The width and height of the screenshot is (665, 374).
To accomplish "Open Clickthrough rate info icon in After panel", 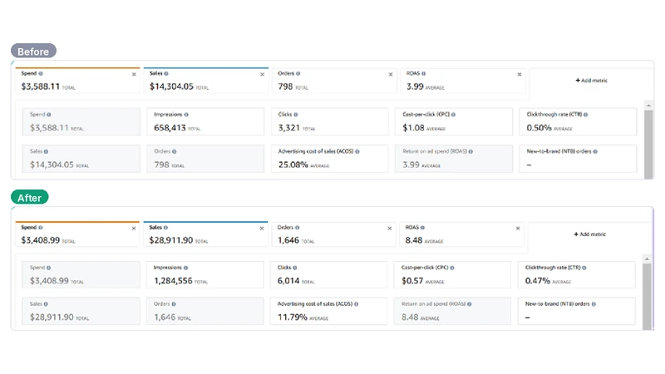I will click(584, 268).
